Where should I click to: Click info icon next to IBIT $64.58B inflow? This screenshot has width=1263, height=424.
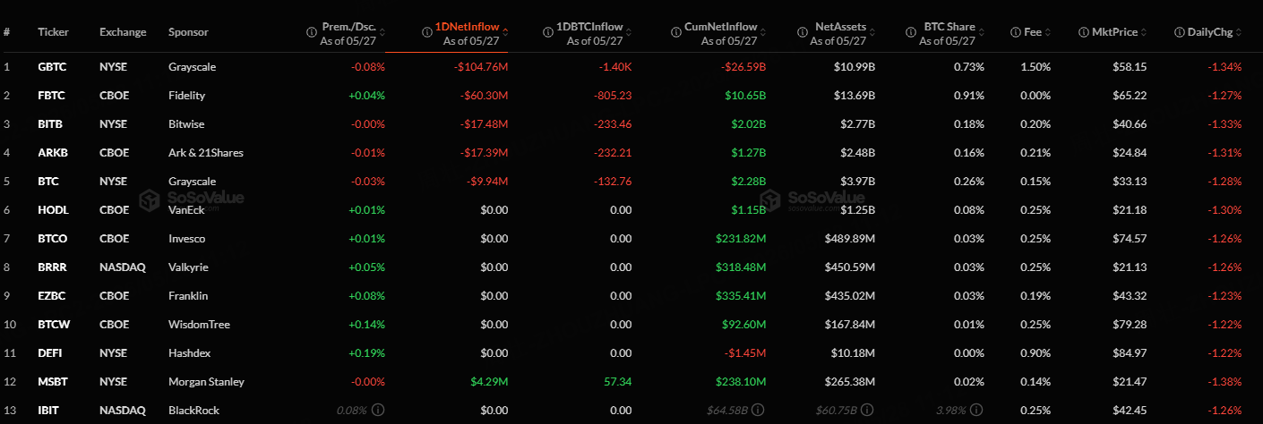pyautogui.click(x=758, y=411)
